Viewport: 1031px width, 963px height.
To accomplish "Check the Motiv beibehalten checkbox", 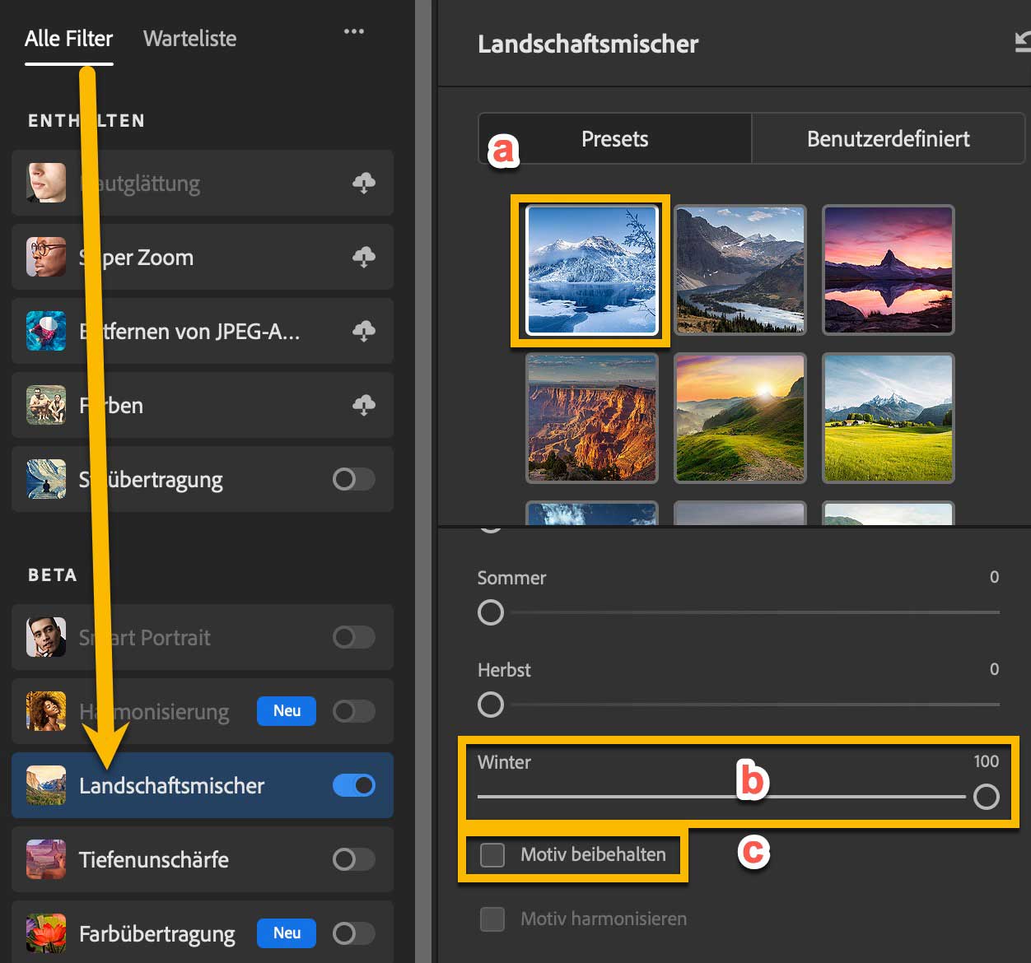I will coord(492,855).
